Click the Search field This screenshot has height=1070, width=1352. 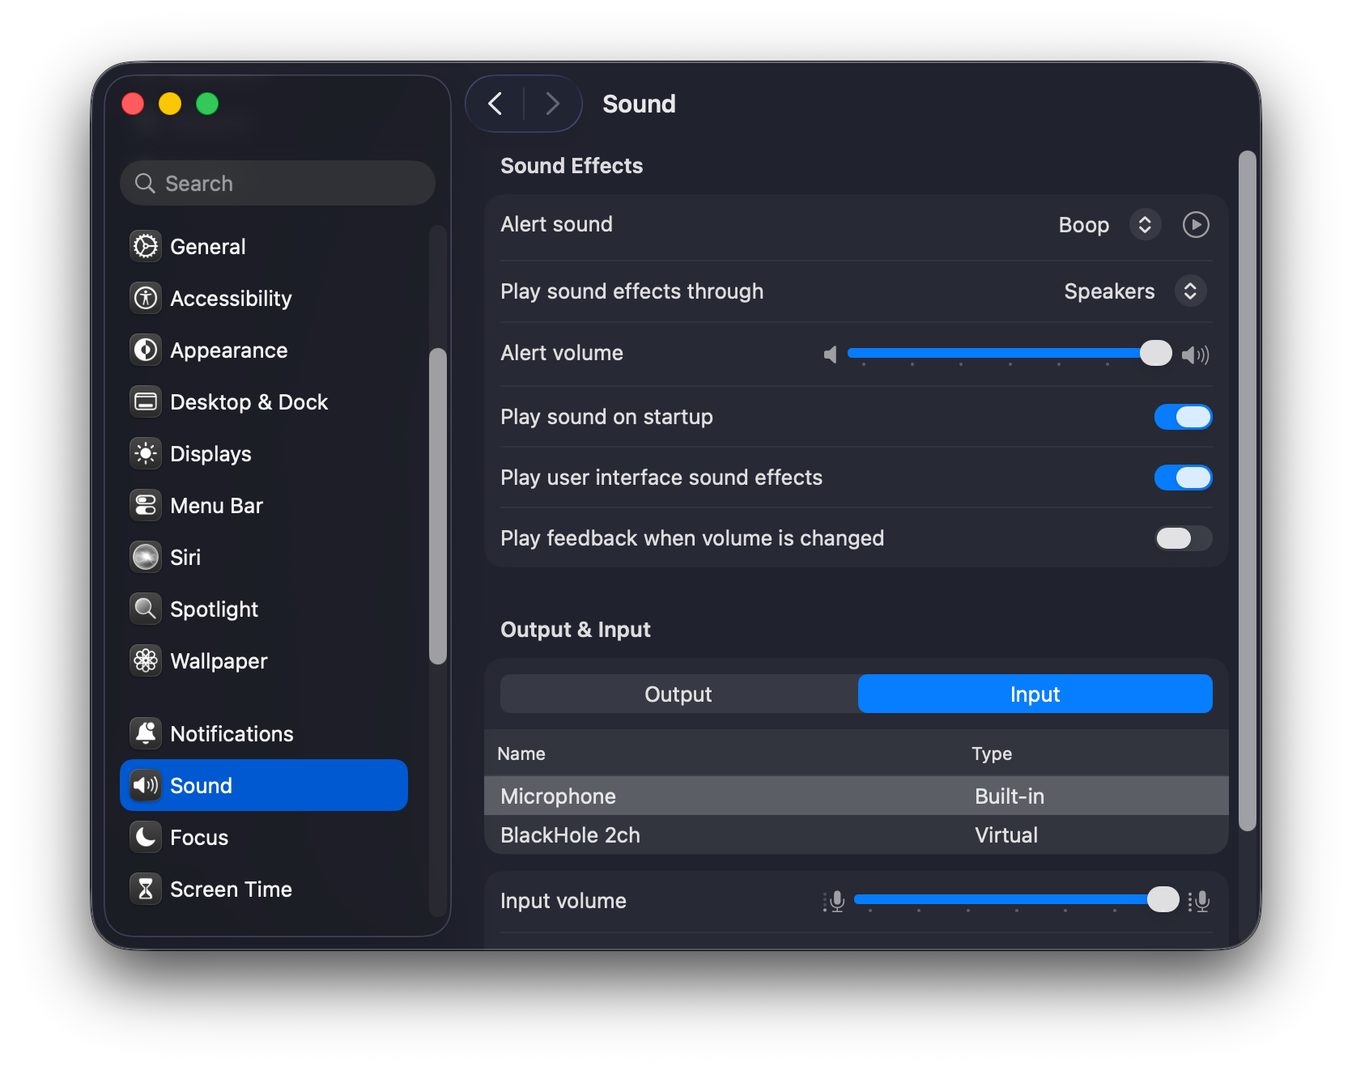coord(278,183)
